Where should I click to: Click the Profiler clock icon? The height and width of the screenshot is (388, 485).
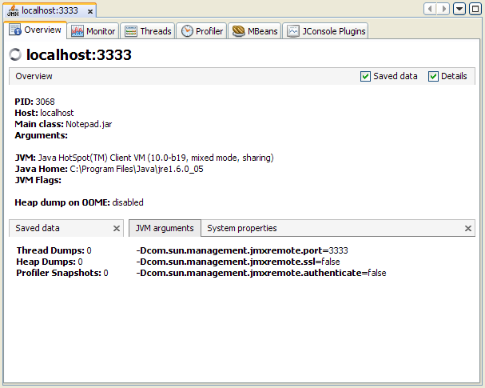coord(187,31)
